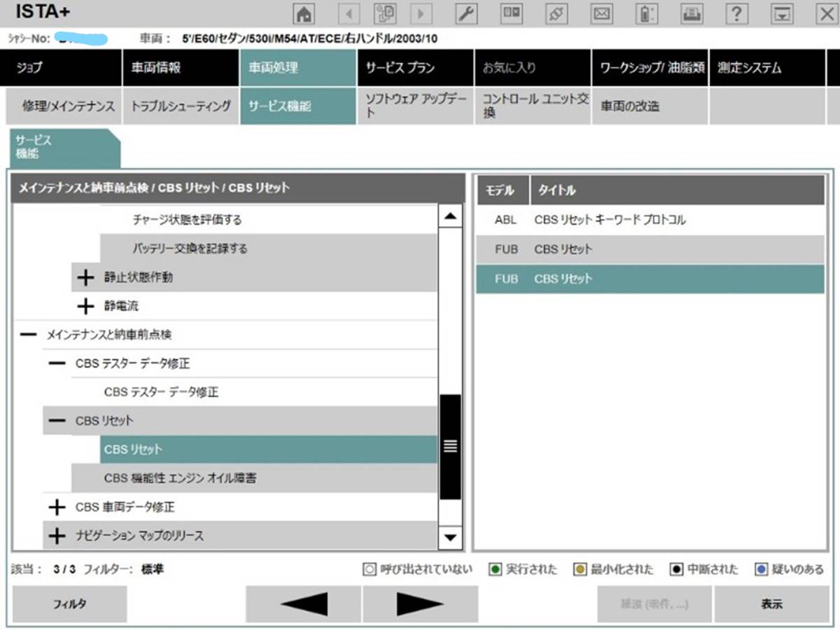Open the battery status icon

pos(645,13)
